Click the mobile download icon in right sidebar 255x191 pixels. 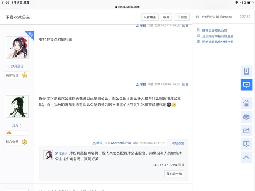246,71
